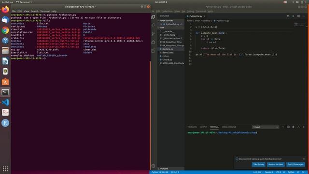The image size is (309, 174).
Task: Show Applications grid in the dock
Action: pos(5,169)
